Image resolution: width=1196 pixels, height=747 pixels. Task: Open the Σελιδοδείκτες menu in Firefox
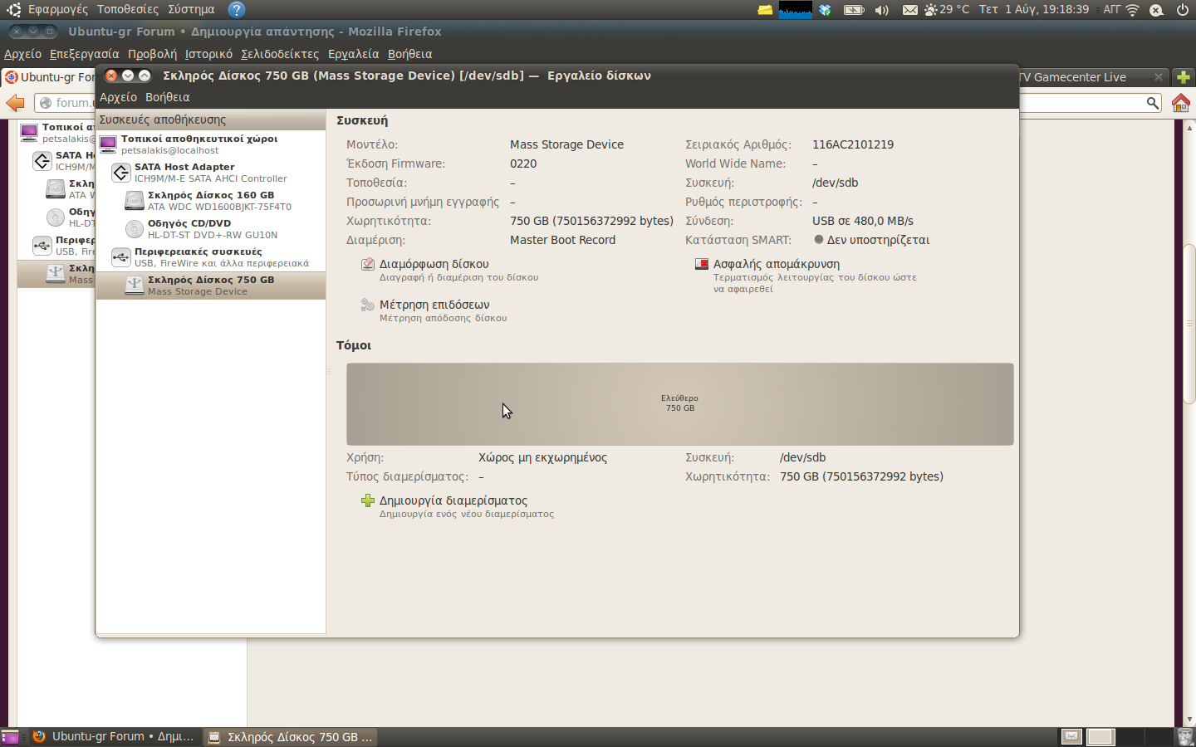click(x=279, y=54)
